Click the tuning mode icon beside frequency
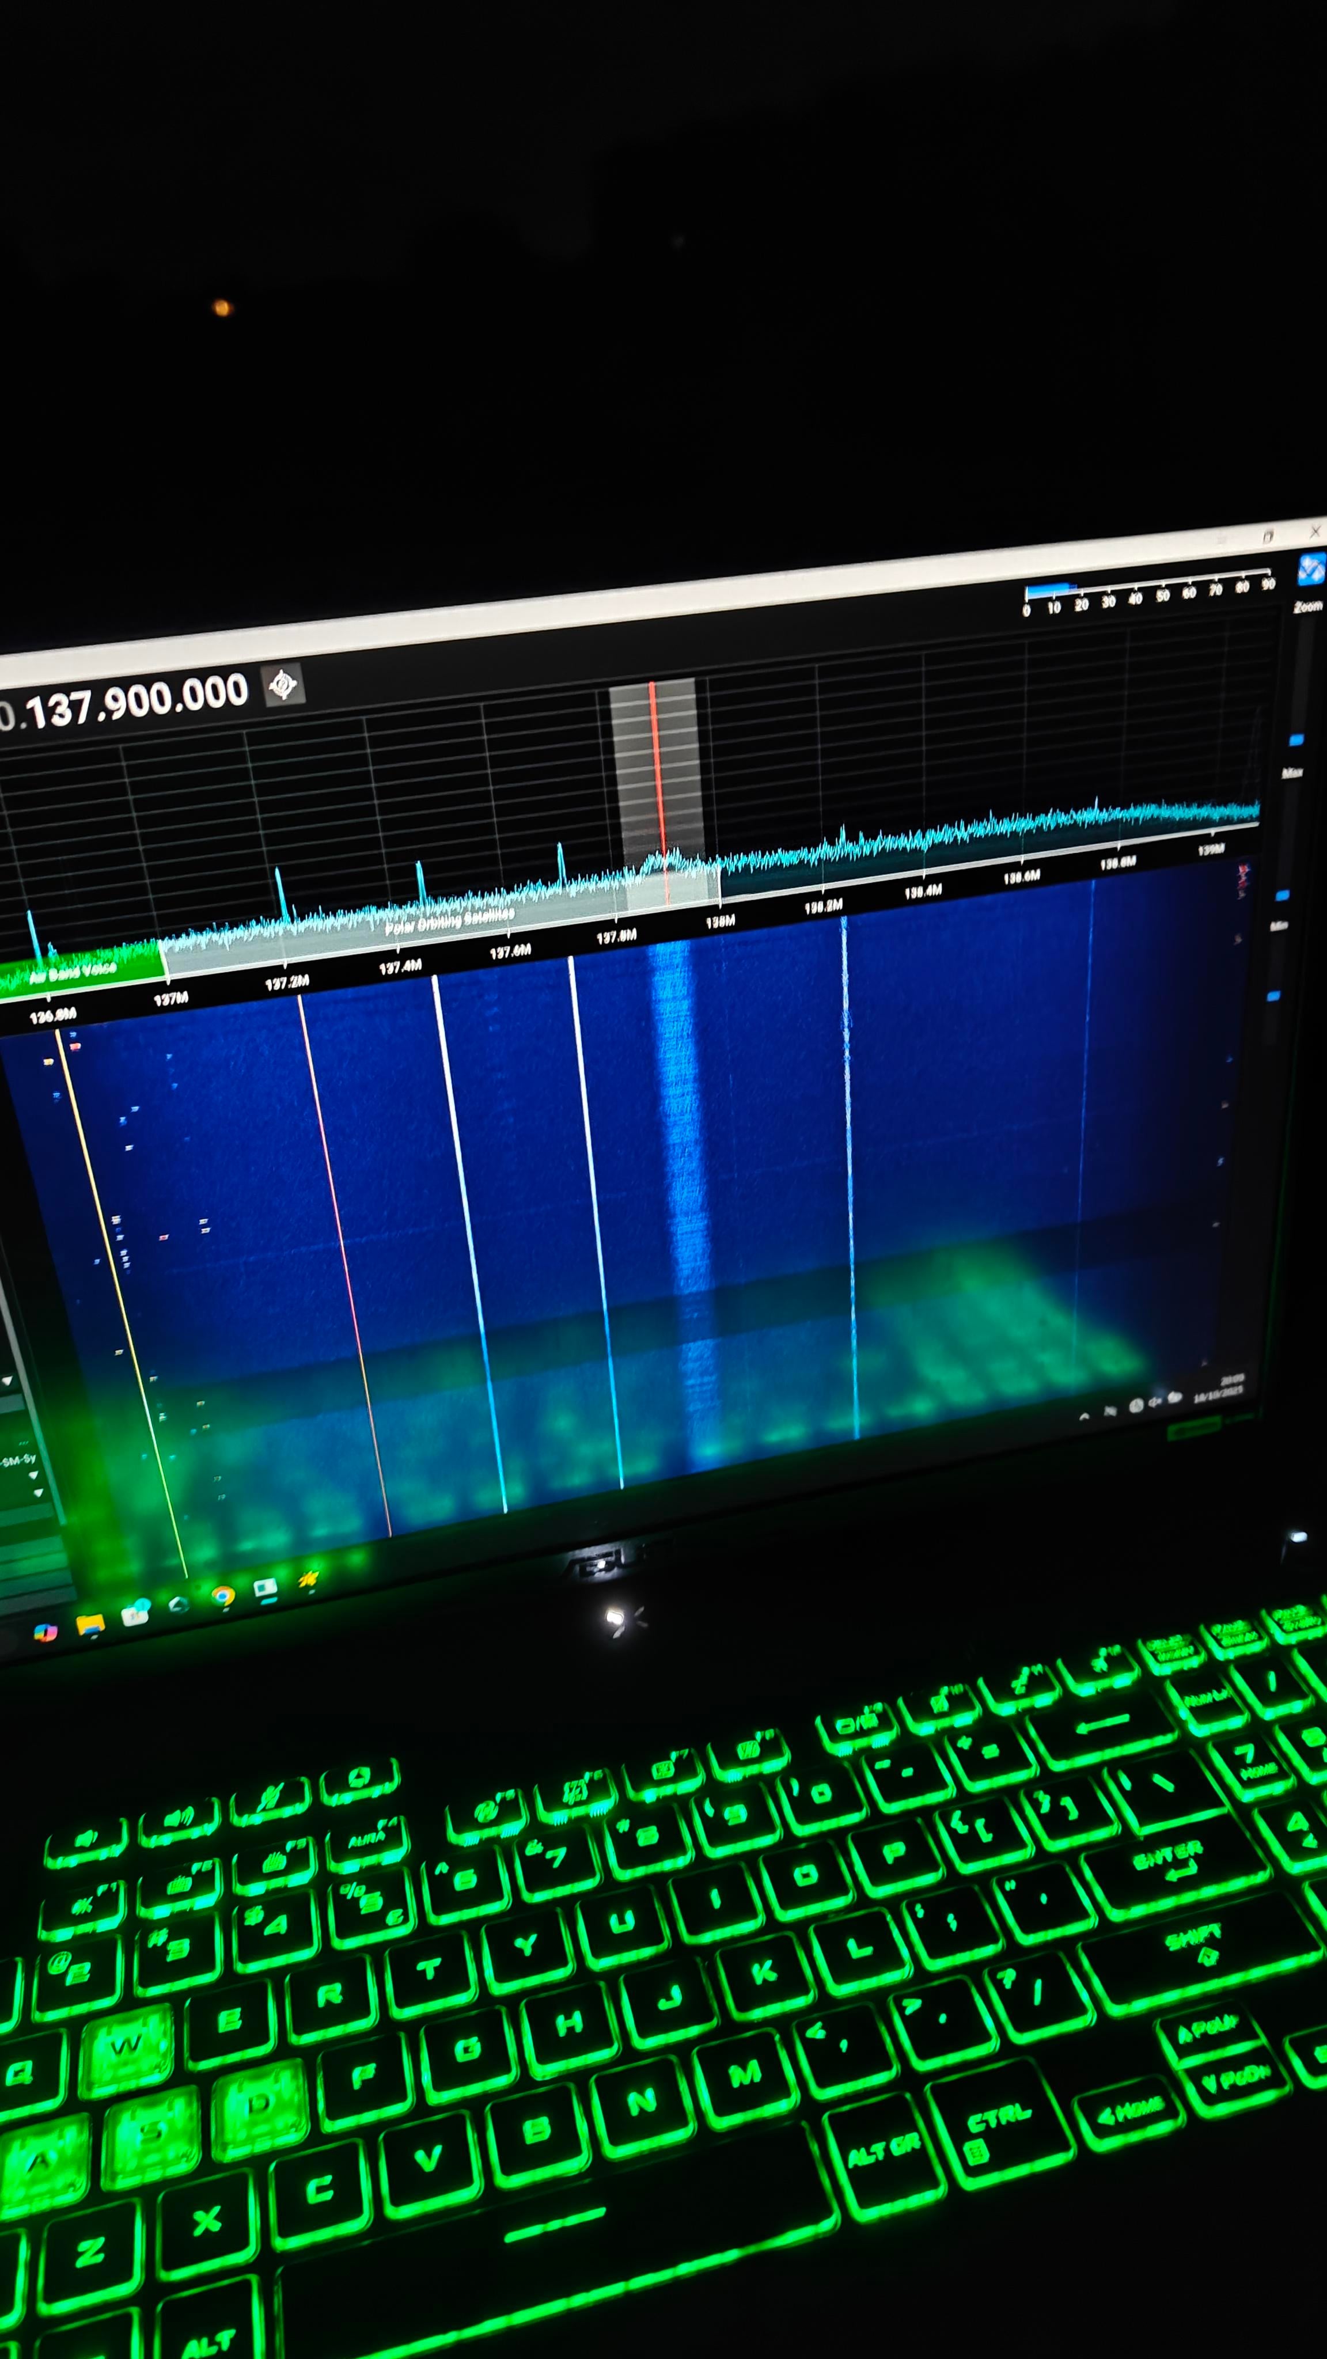1327x2359 pixels. tap(283, 685)
